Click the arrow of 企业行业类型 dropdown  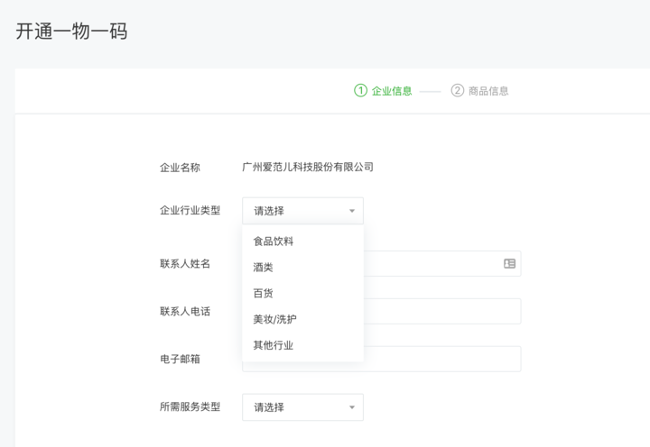click(352, 211)
